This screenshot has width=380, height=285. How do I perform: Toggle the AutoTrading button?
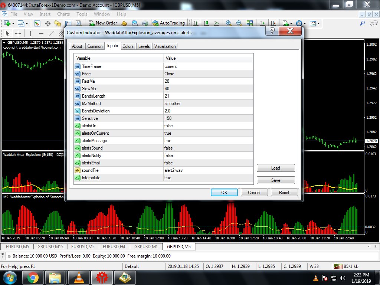169,23
